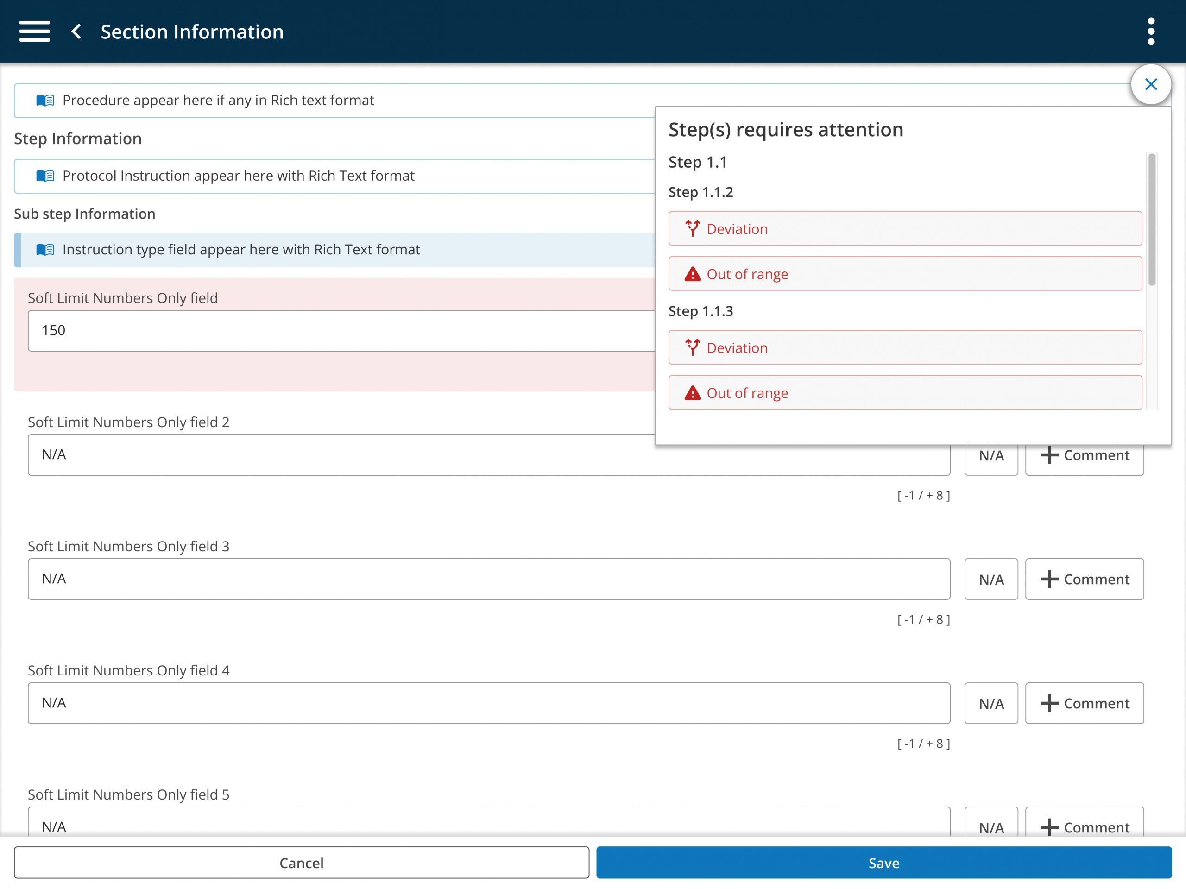This screenshot has width=1186, height=889.
Task: Toggle N/A for Soft Limit field 2
Action: point(991,456)
